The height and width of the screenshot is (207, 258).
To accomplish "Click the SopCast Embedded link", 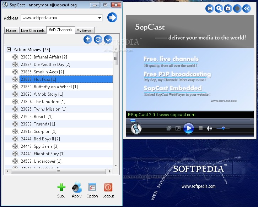I will pos(173,88).
